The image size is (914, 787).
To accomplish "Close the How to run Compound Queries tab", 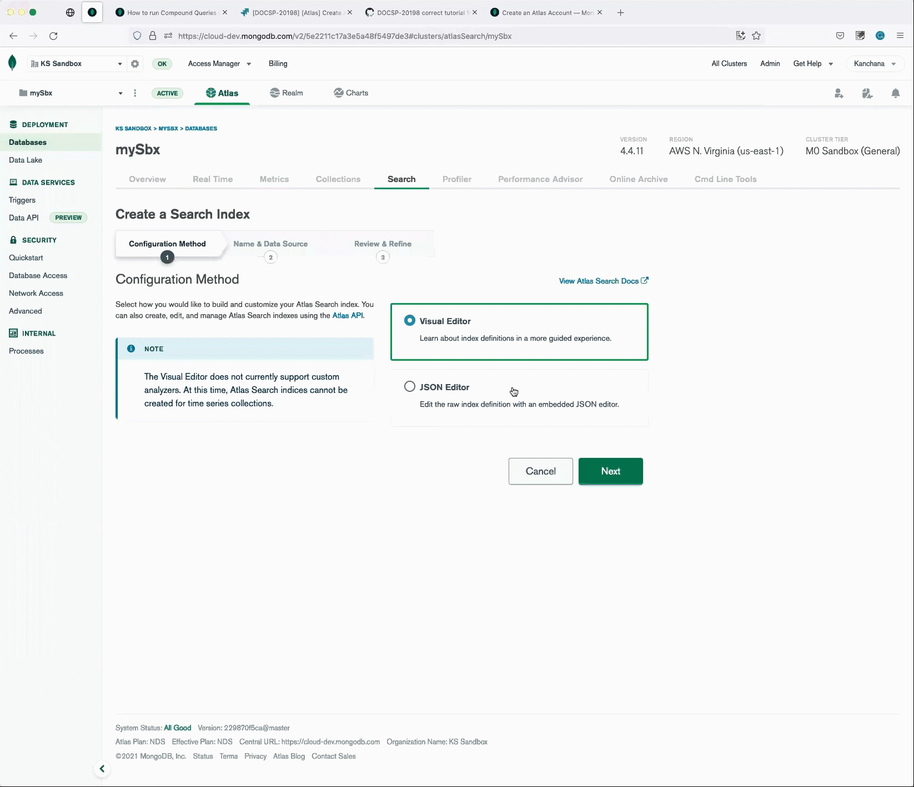I will [x=225, y=12].
